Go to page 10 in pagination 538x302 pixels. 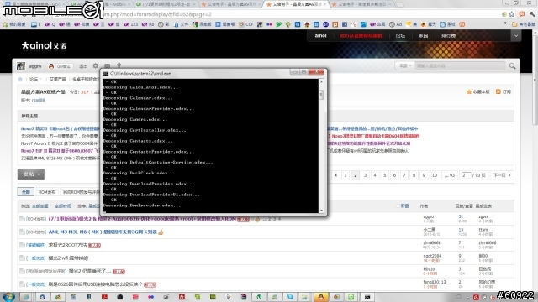point(435,175)
